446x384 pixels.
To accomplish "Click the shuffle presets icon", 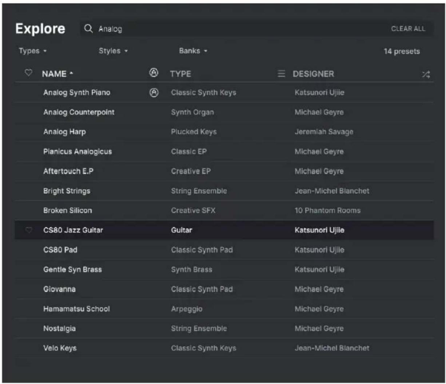I will [x=426, y=75].
